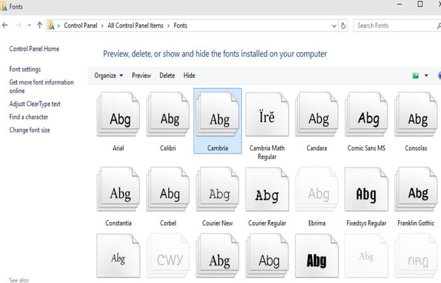Image resolution: width=441 pixels, height=283 pixels.
Task: Open Control Panel Home link
Action: pyautogui.click(x=34, y=49)
